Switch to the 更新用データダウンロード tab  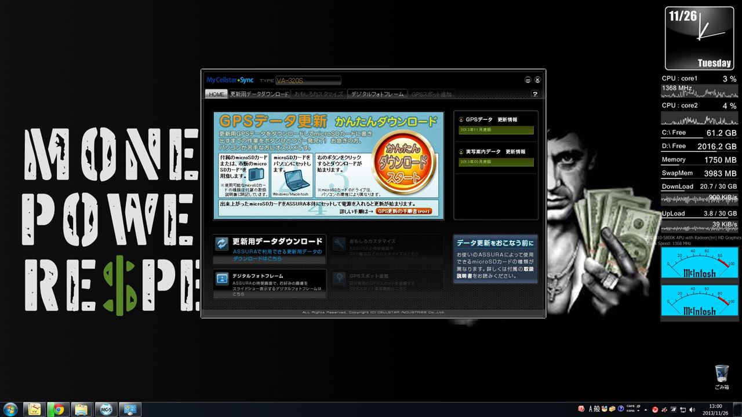coord(259,94)
